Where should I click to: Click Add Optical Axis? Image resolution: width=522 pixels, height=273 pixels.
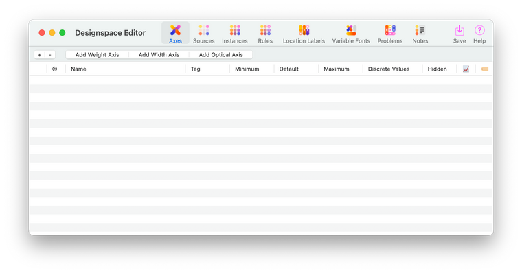[x=220, y=55]
